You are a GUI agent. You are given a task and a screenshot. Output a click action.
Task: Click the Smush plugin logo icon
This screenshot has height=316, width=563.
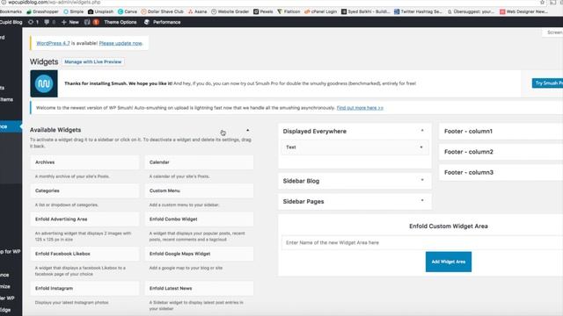tap(44, 83)
